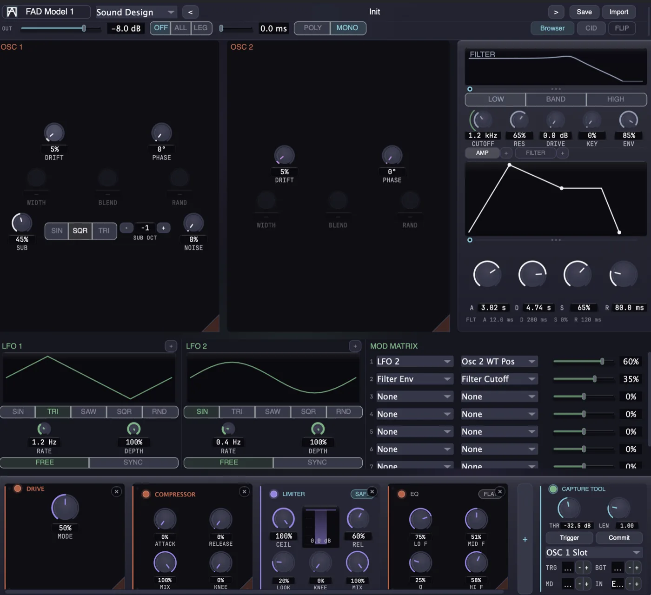The width and height of the screenshot is (651, 595).
Task: Go to next preset arrow
Action: pos(556,12)
